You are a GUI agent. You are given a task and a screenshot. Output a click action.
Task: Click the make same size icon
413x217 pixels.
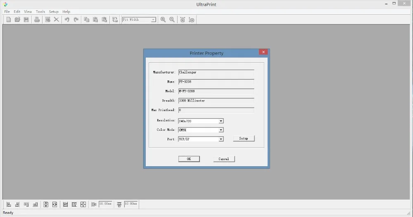83,204
